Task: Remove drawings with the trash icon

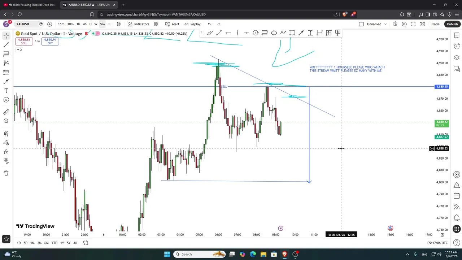Action: pos(6,173)
